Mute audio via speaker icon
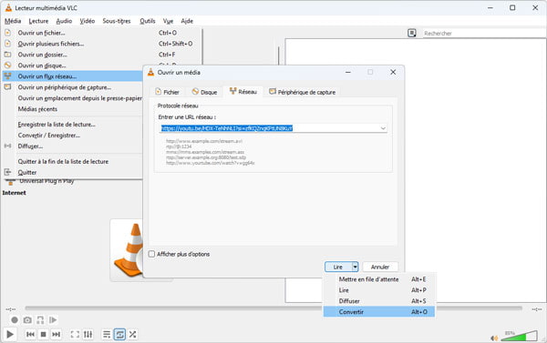The image size is (547, 343). (x=494, y=338)
